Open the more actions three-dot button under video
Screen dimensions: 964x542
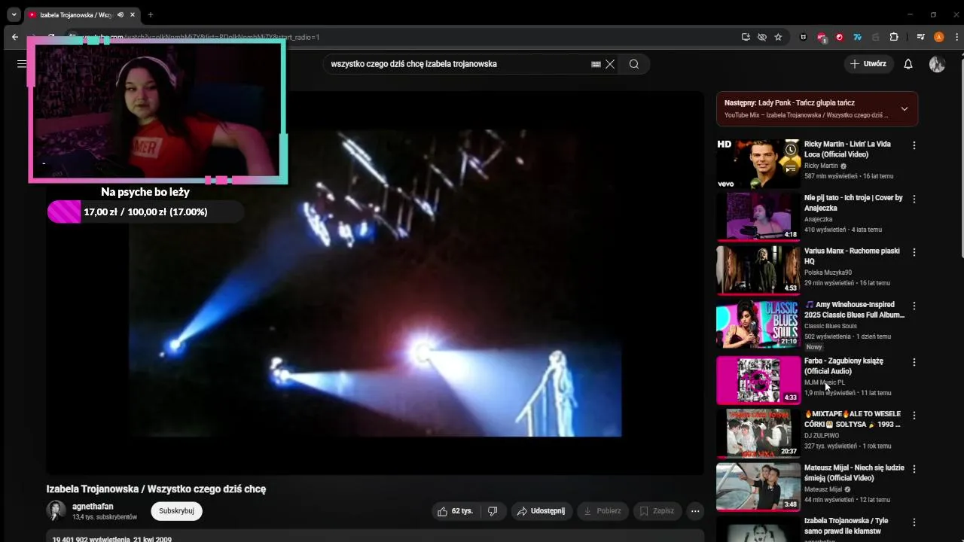695,511
